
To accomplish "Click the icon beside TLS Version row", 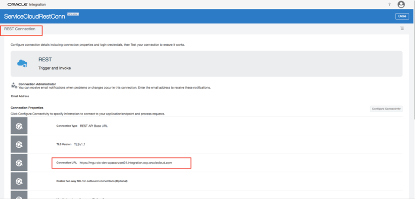I will pyautogui.click(x=19, y=144).
